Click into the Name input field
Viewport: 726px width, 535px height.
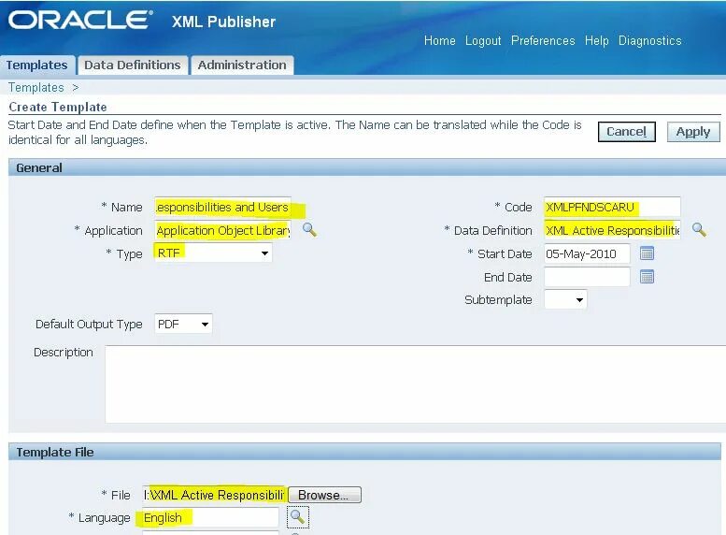click(x=222, y=207)
